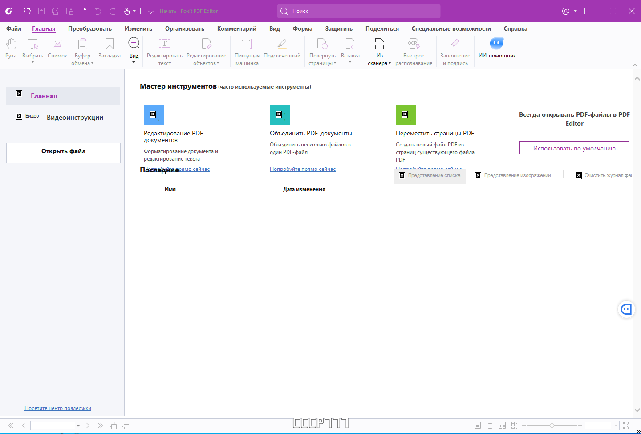641x434 pixels.
Task: Select the Пишущая машинка typewriter tool
Action: 247,51
